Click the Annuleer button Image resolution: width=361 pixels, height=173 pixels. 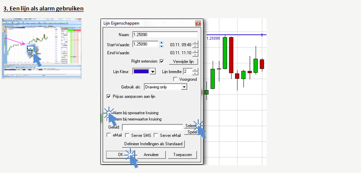(151, 155)
